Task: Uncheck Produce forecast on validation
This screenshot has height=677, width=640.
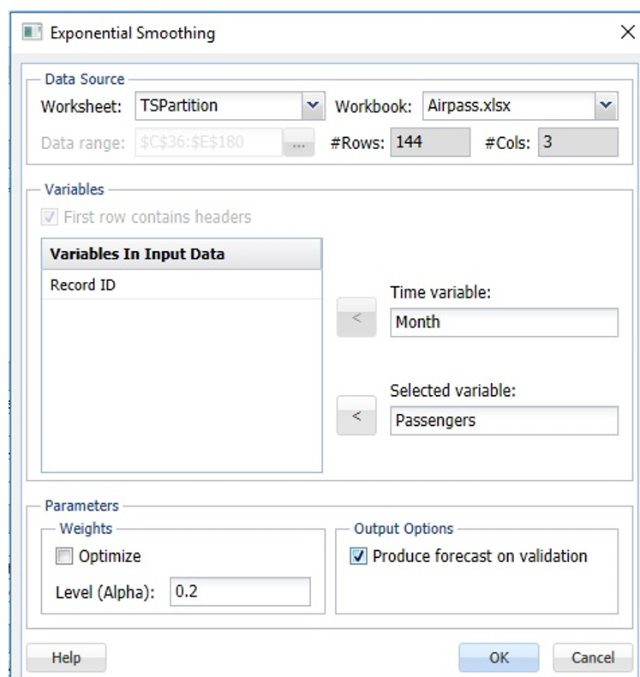Action: 360,556
